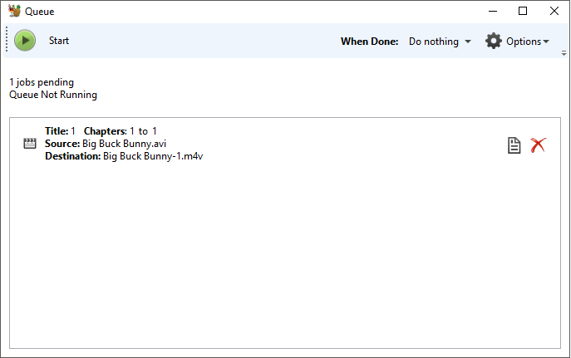The image size is (571, 358).
Task: Select the Source: Big Buck Bunny.avi line
Action: coord(106,144)
